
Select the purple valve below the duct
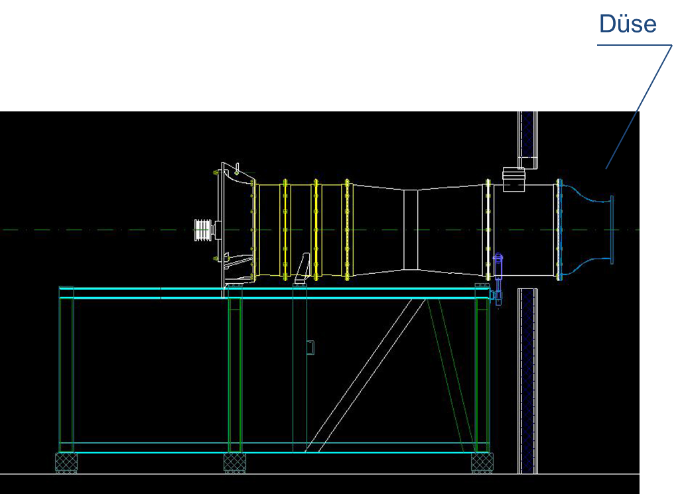click(498, 279)
